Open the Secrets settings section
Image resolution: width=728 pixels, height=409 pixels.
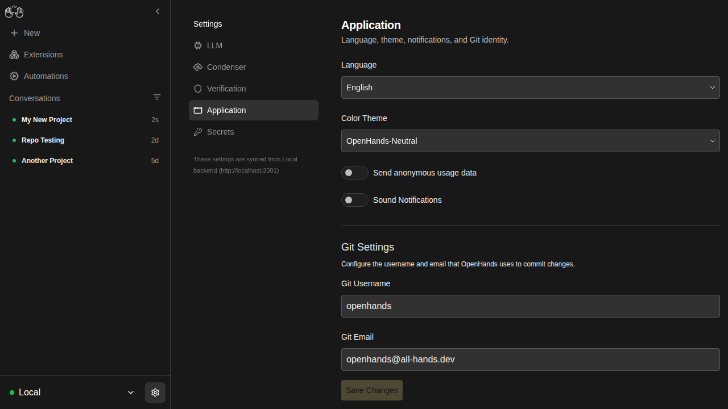coord(254,132)
